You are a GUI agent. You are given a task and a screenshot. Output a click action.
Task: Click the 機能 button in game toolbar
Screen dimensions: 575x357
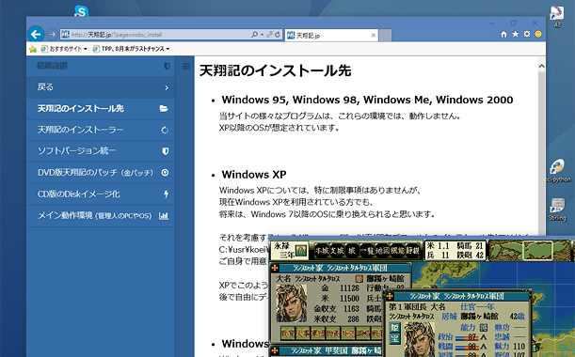click(397, 251)
